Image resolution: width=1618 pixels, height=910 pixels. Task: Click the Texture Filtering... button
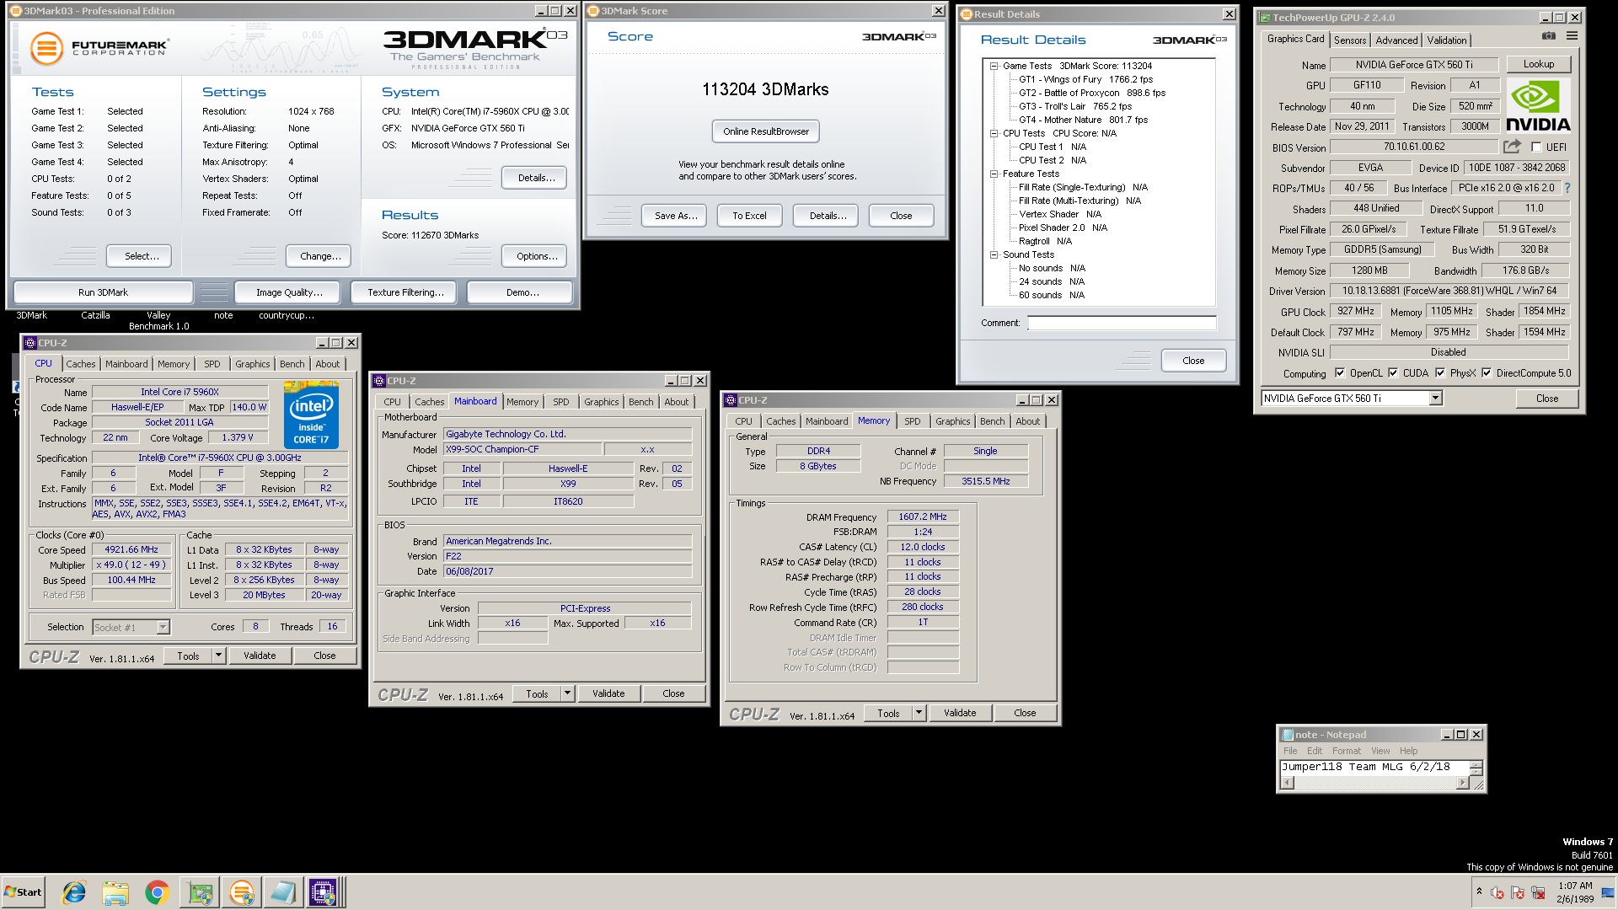405,292
